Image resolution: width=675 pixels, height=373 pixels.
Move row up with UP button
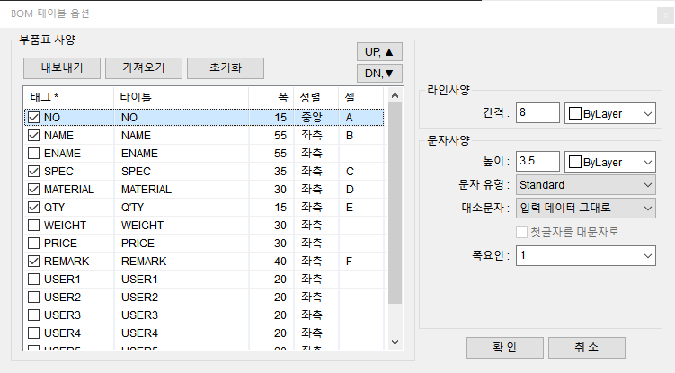pyautogui.click(x=379, y=52)
